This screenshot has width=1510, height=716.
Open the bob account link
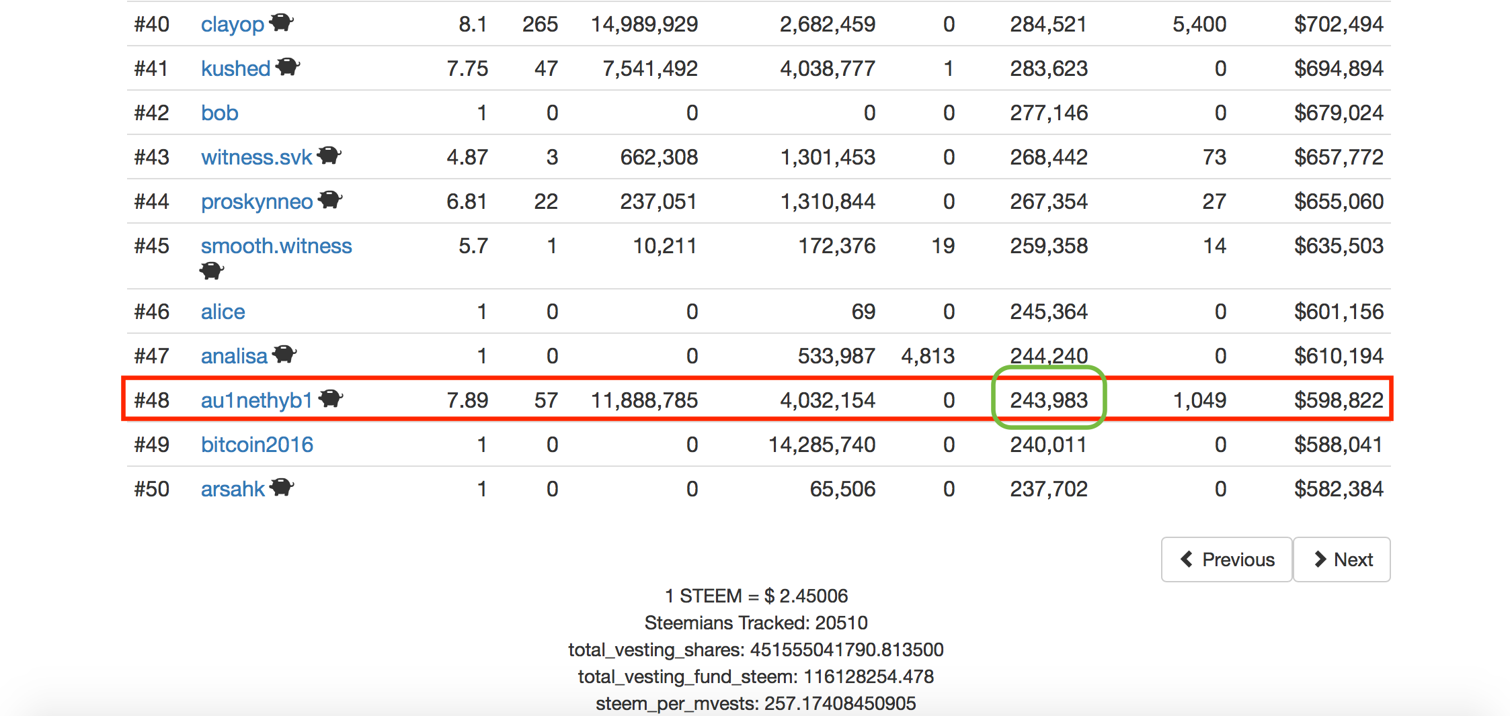click(x=220, y=113)
